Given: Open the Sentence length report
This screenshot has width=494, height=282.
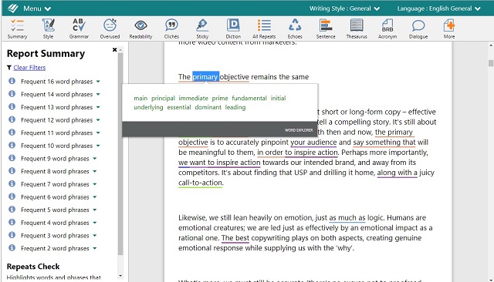Looking at the screenshot, I should (326, 29).
